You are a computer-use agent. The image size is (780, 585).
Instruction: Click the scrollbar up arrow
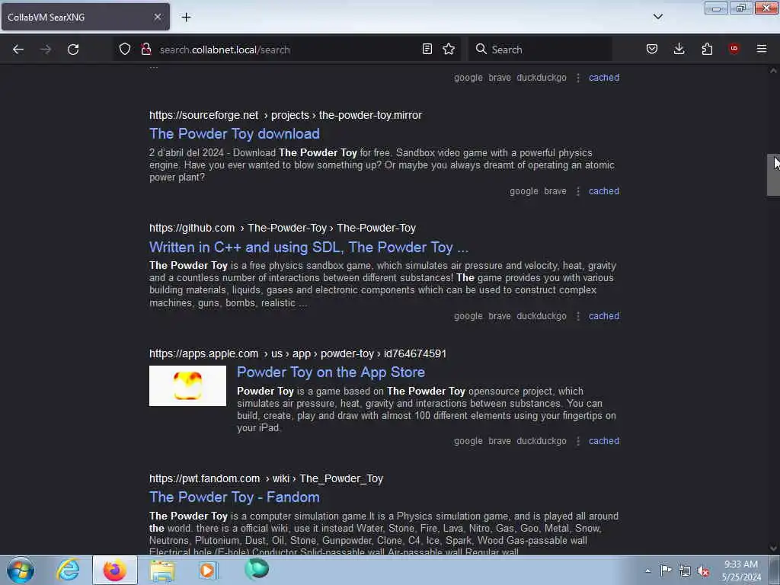coord(773,71)
